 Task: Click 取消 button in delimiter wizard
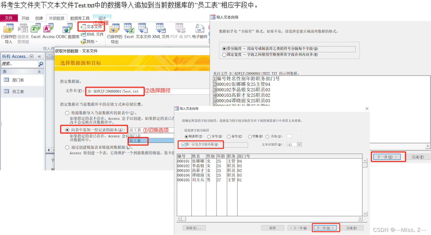coord(272,228)
